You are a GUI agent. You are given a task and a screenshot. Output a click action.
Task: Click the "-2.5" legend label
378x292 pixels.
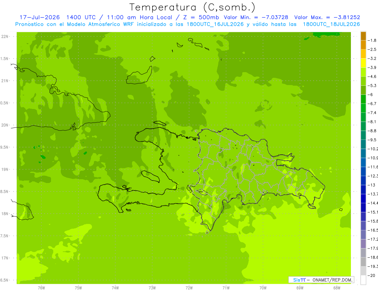point(372,49)
